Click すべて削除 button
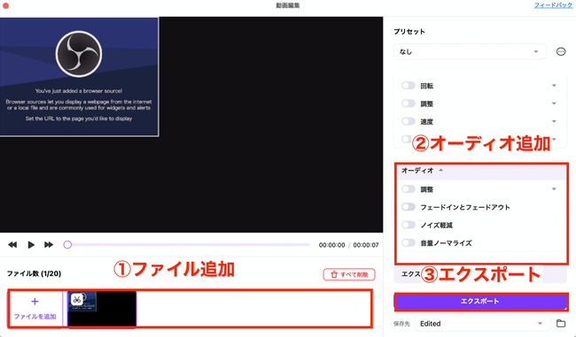 click(x=349, y=274)
